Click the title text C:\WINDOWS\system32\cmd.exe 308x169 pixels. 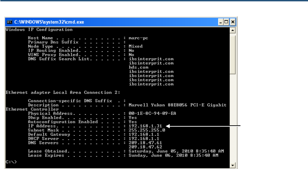[49, 22]
